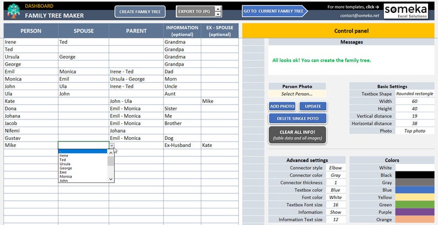
Task: Select the information cell Ex-Husband
Action: pos(182,145)
